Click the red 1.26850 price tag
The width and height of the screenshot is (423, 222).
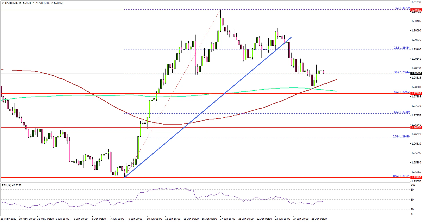tap(416, 127)
